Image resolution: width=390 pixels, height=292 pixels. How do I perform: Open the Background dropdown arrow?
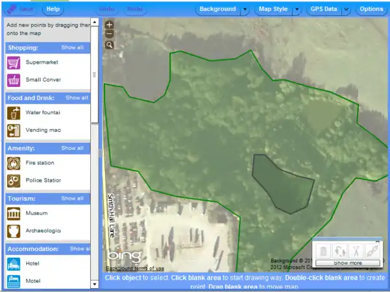point(245,10)
